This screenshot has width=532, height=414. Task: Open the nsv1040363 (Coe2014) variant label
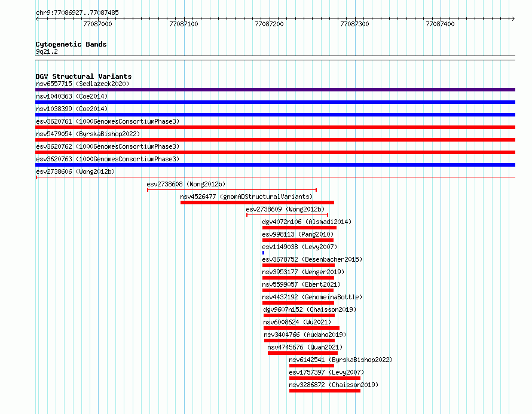coord(72,96)
